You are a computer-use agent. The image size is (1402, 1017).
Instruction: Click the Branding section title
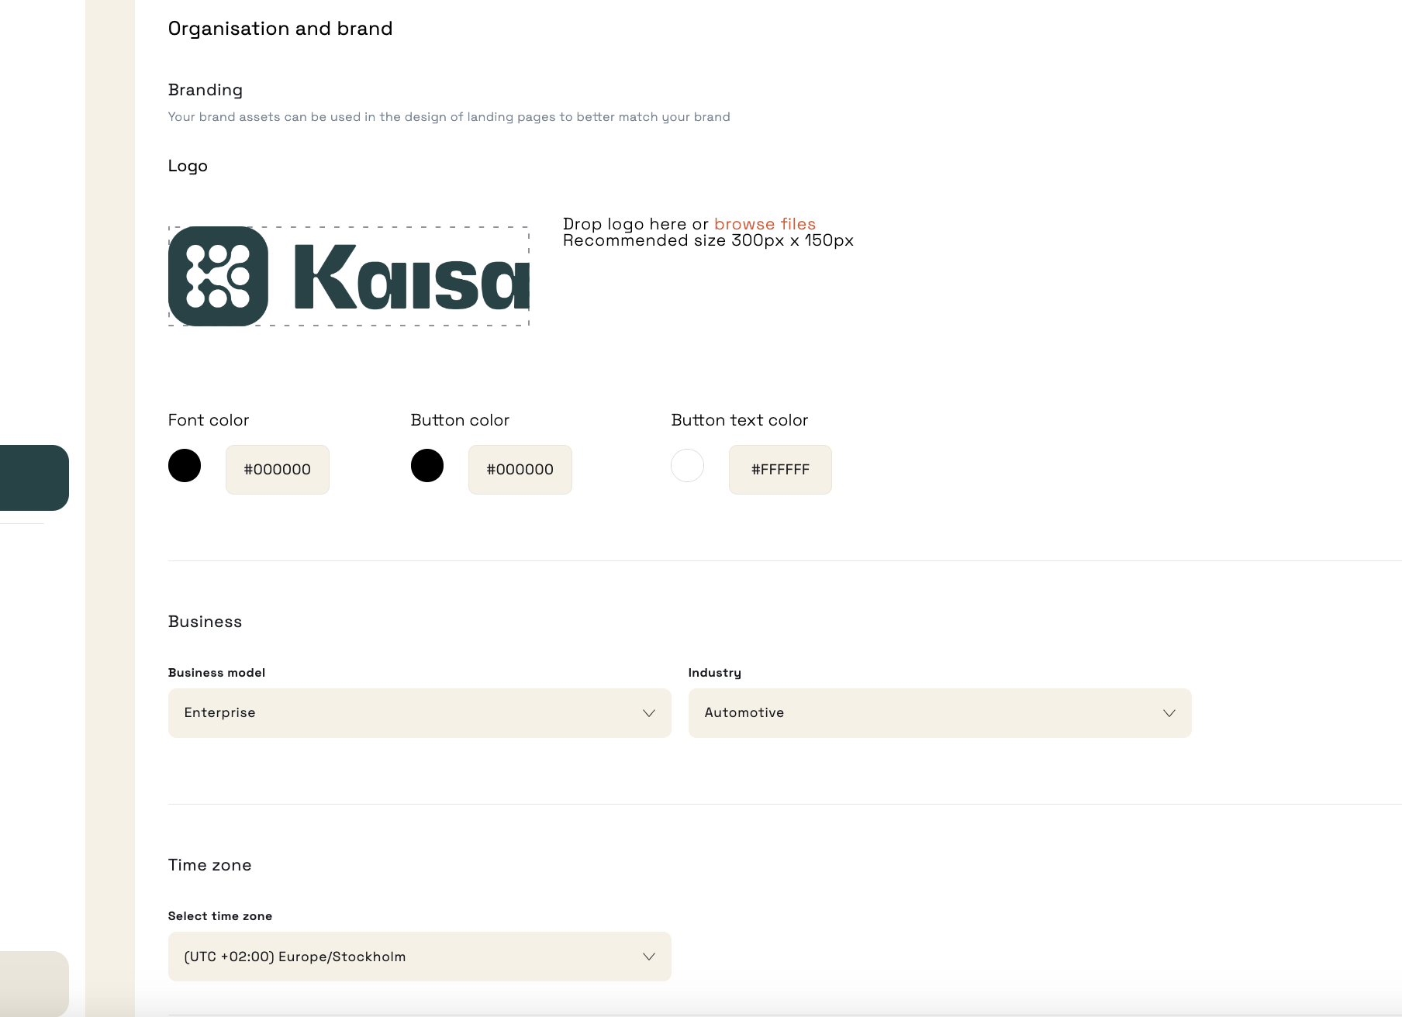pyautogui.click(x=205, y=90)
